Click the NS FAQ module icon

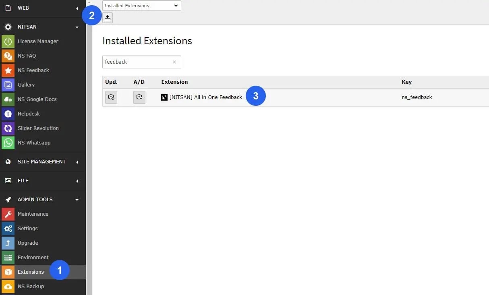[x=8, y=56]
